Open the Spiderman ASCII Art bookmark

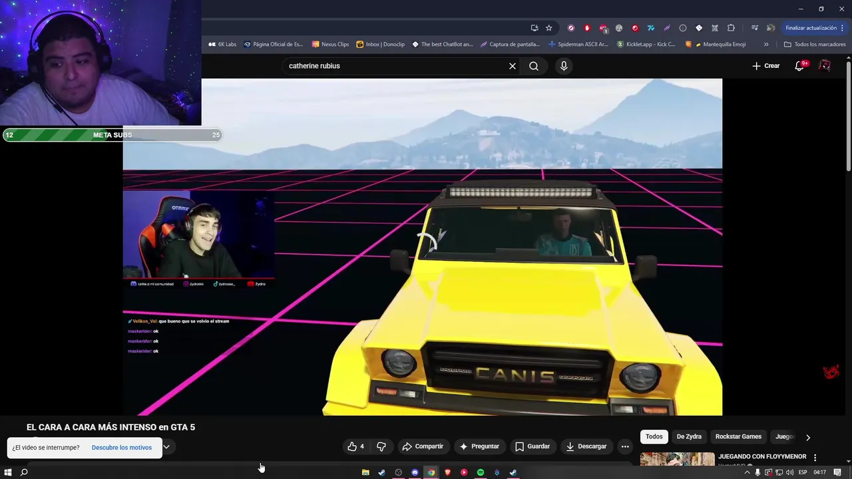[x=578, y=45]
